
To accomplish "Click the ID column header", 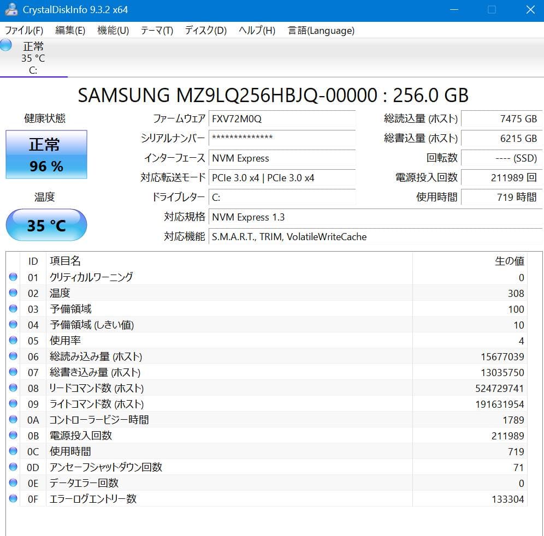I will tap(33, 261).
